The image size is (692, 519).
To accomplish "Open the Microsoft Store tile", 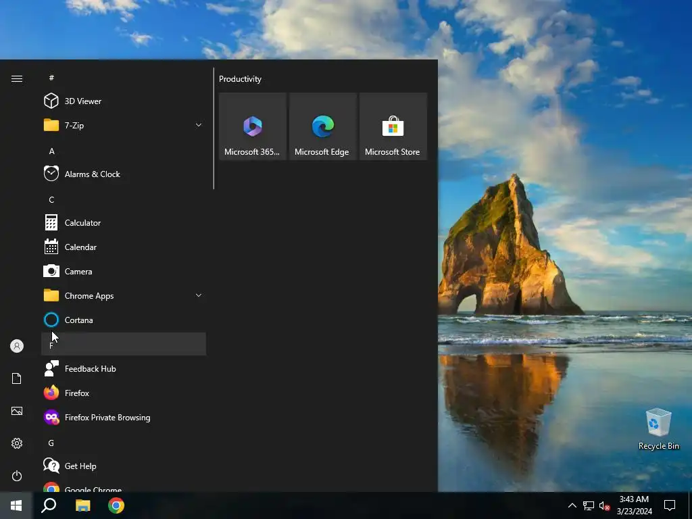I will (x=393, y=126).
